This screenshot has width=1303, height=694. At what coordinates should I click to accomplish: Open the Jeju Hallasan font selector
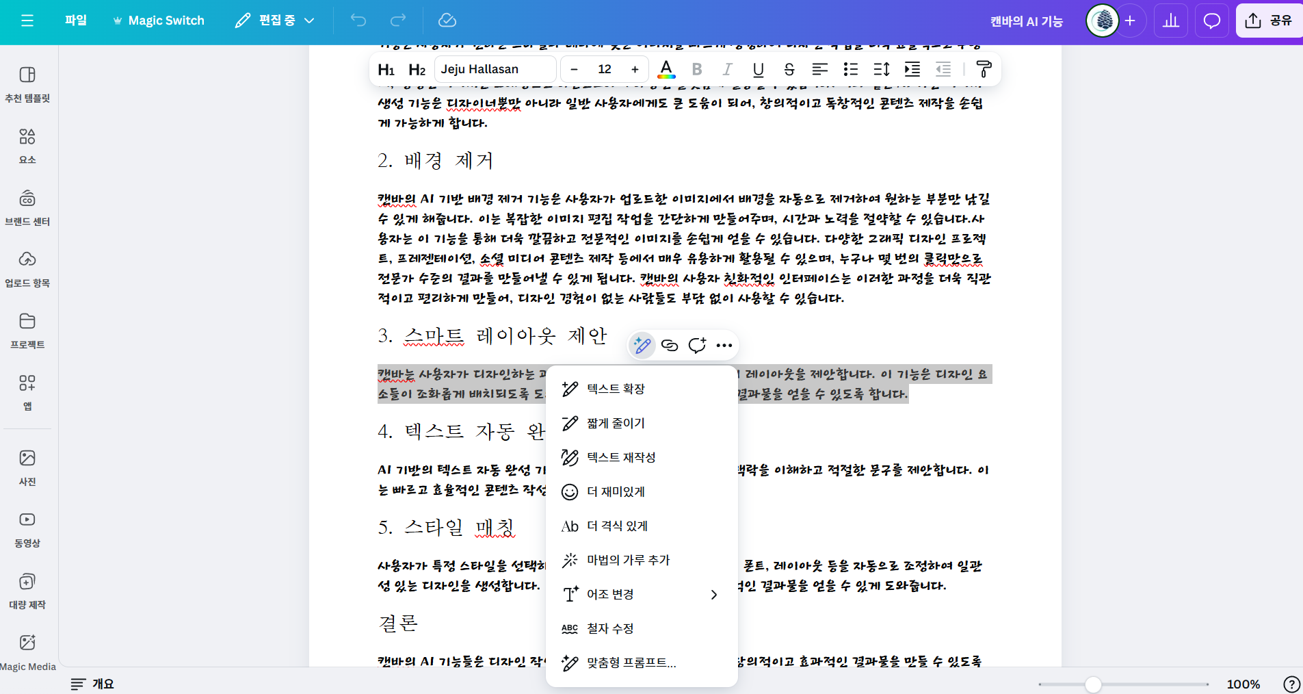[x=495, y=69]
